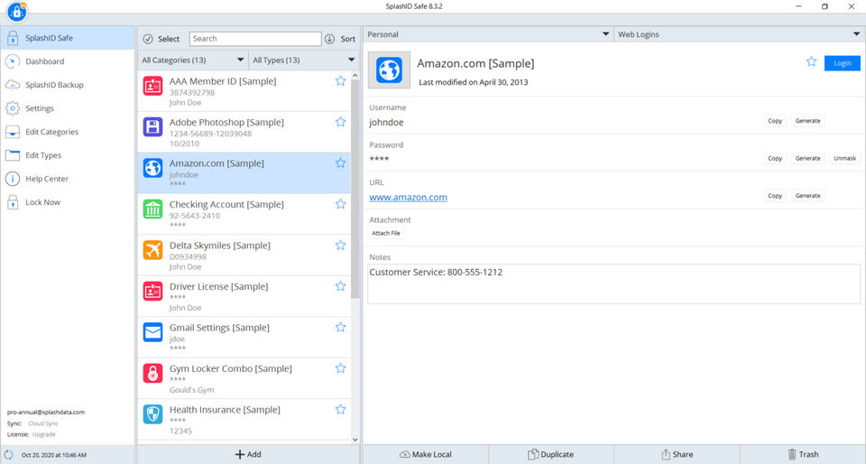The image size is (866, 464).
Task: Click the Sort button
Action: (340, 39)
